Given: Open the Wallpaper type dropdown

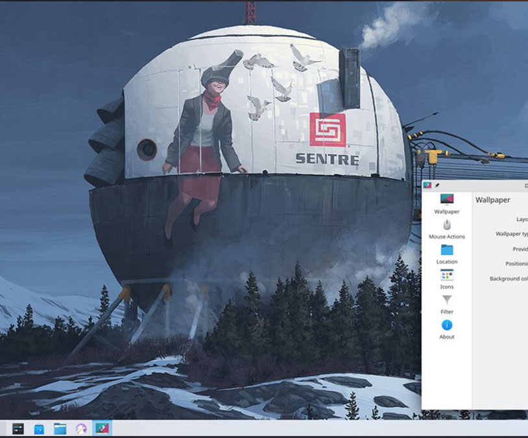Looking at the screenshot, I should coord(525,233).
